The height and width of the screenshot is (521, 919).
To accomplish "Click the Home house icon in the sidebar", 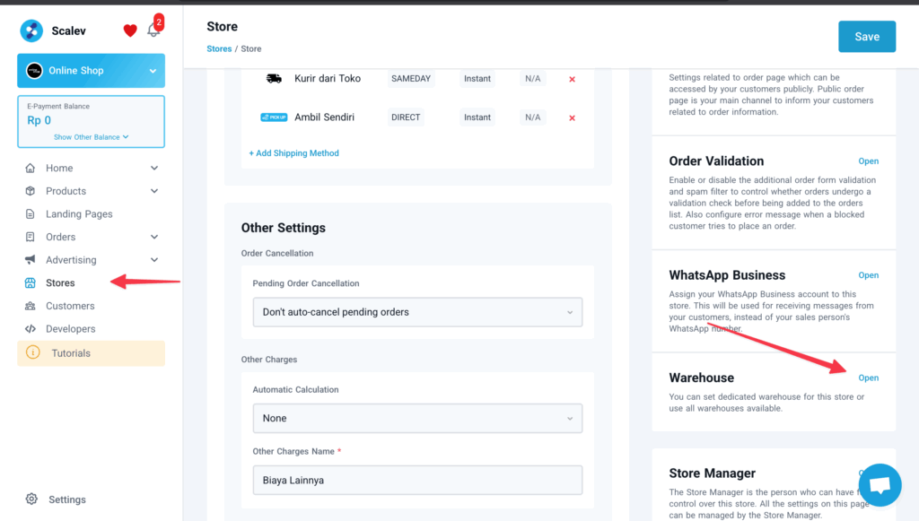I will 31,168.
